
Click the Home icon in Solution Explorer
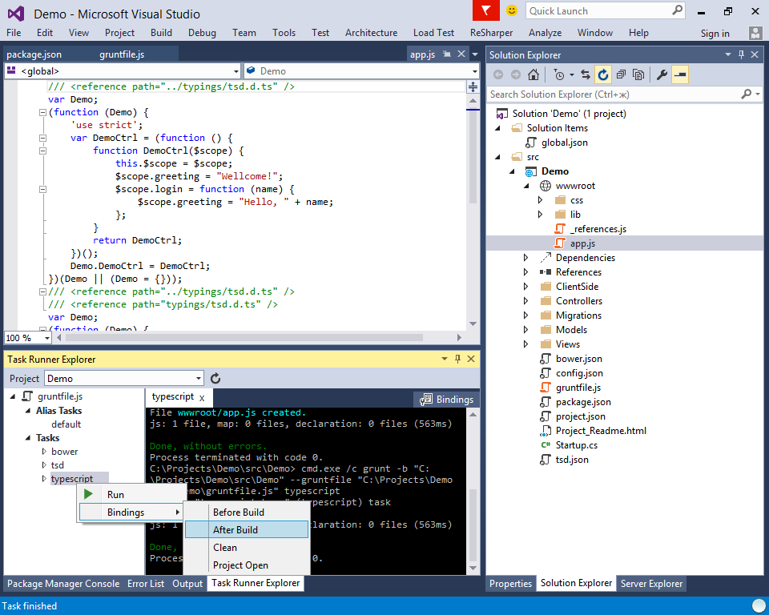point(534,74)
